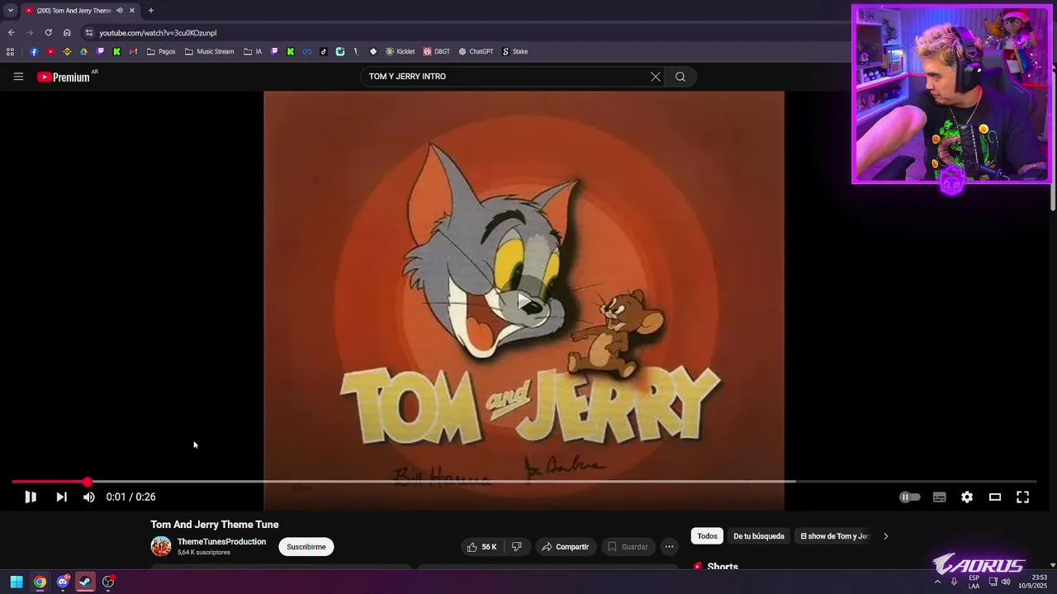
Task: Open the Facebook bookmark
Action: tap(34, 51)
